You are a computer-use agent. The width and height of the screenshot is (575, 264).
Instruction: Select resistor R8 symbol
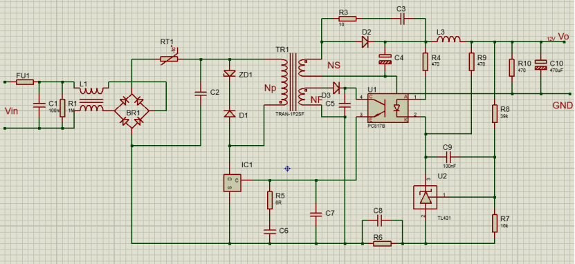[x=495, y=114]
